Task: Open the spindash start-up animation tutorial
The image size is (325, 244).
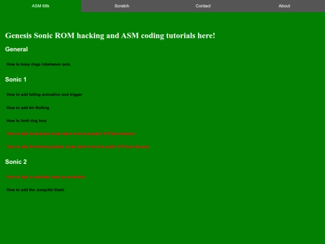Action: coord(46,177)
